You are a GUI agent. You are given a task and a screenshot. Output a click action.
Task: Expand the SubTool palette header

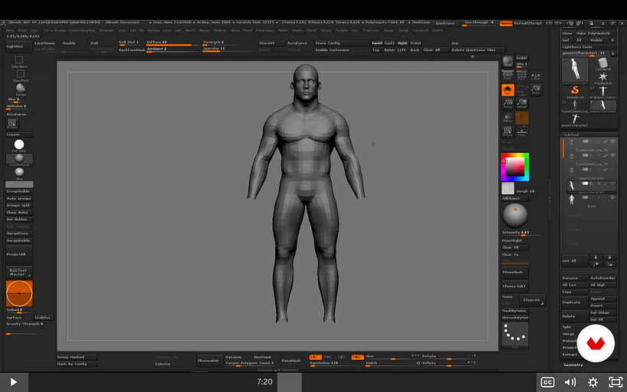571,134
